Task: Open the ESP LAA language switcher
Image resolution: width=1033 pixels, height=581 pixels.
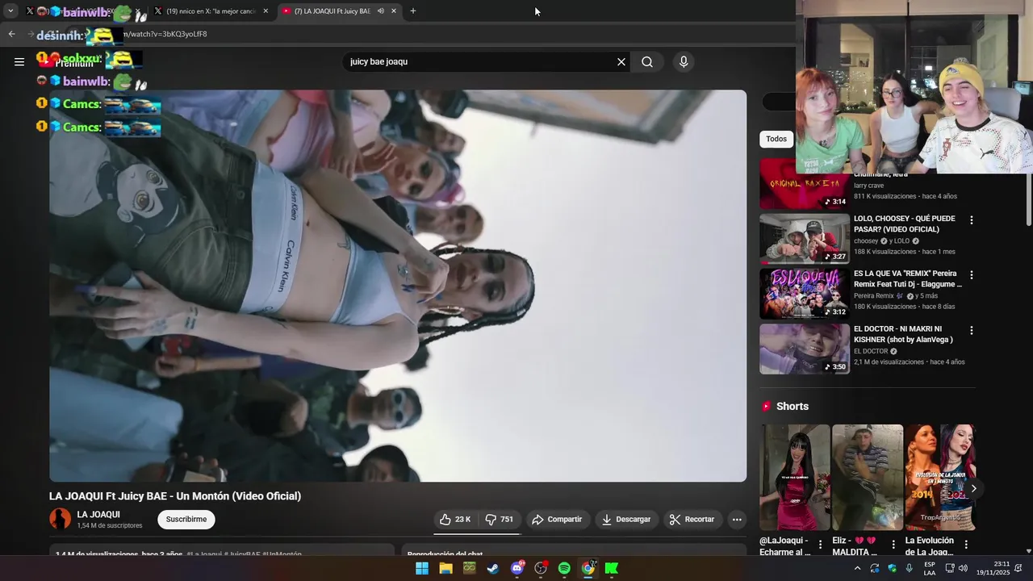Action: point(930,568)
